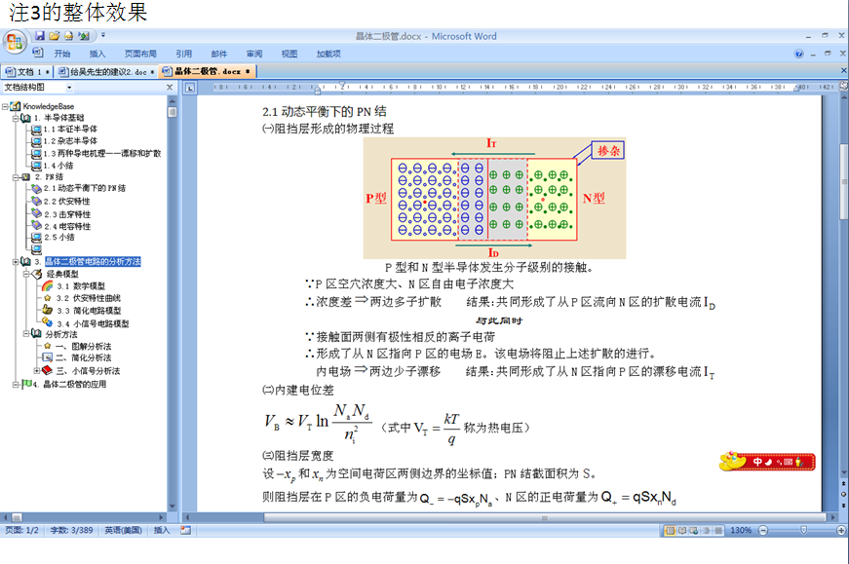Image resolution: width=849 pixels, height=564 pixels.
Task: Open the Office button menu
Action: (x=15, y=42)
